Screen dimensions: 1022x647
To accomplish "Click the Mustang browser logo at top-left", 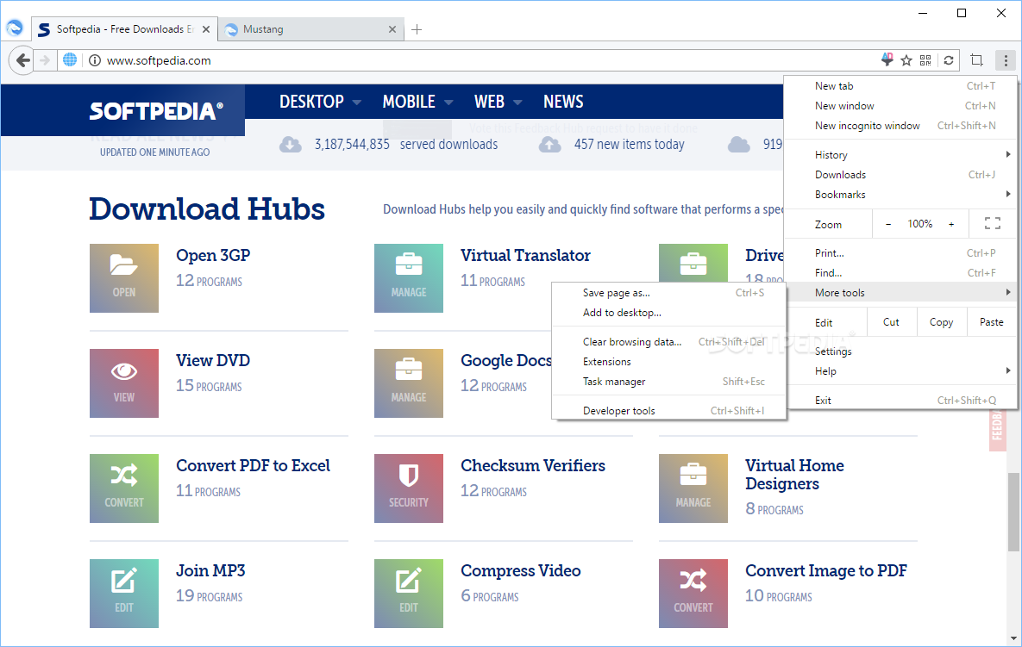I will pyautogui.click(x=15, y=28).
